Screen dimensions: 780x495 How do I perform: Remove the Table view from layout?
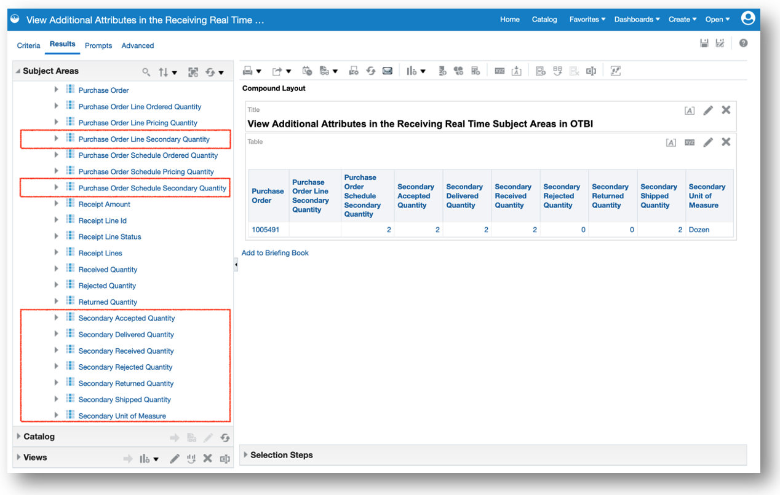[x=726, y=142]
